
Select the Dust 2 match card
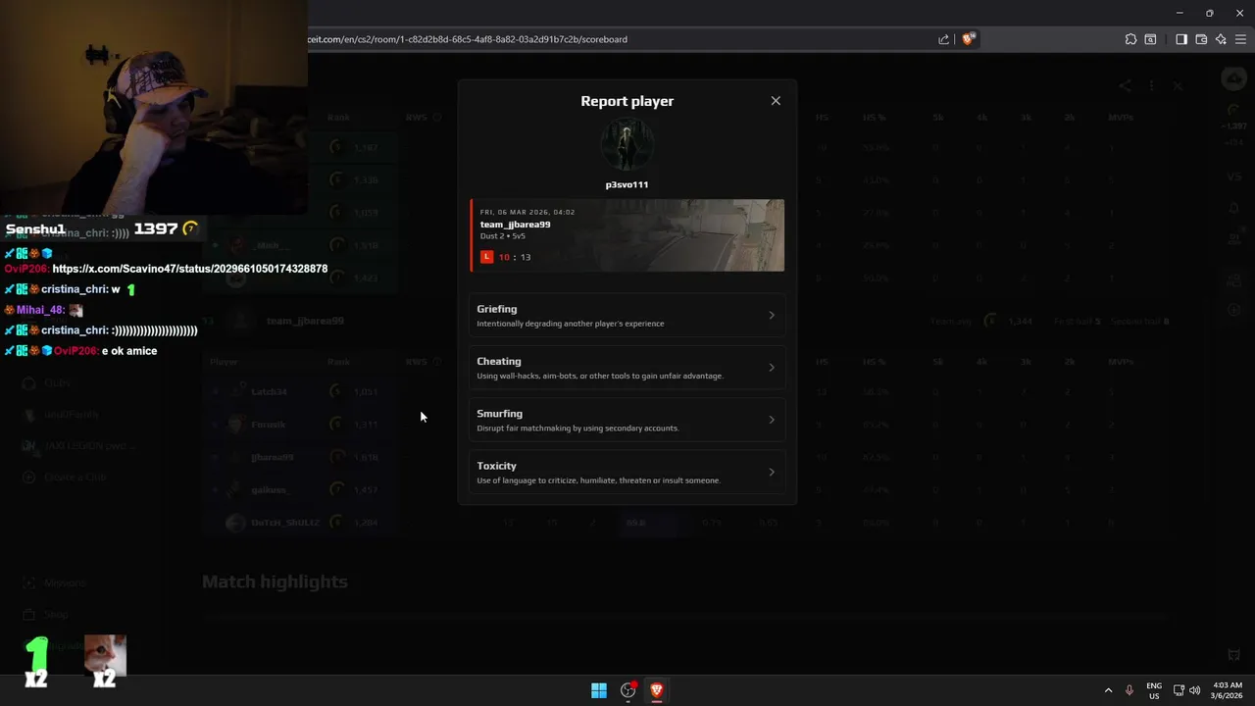pos(627,235)
